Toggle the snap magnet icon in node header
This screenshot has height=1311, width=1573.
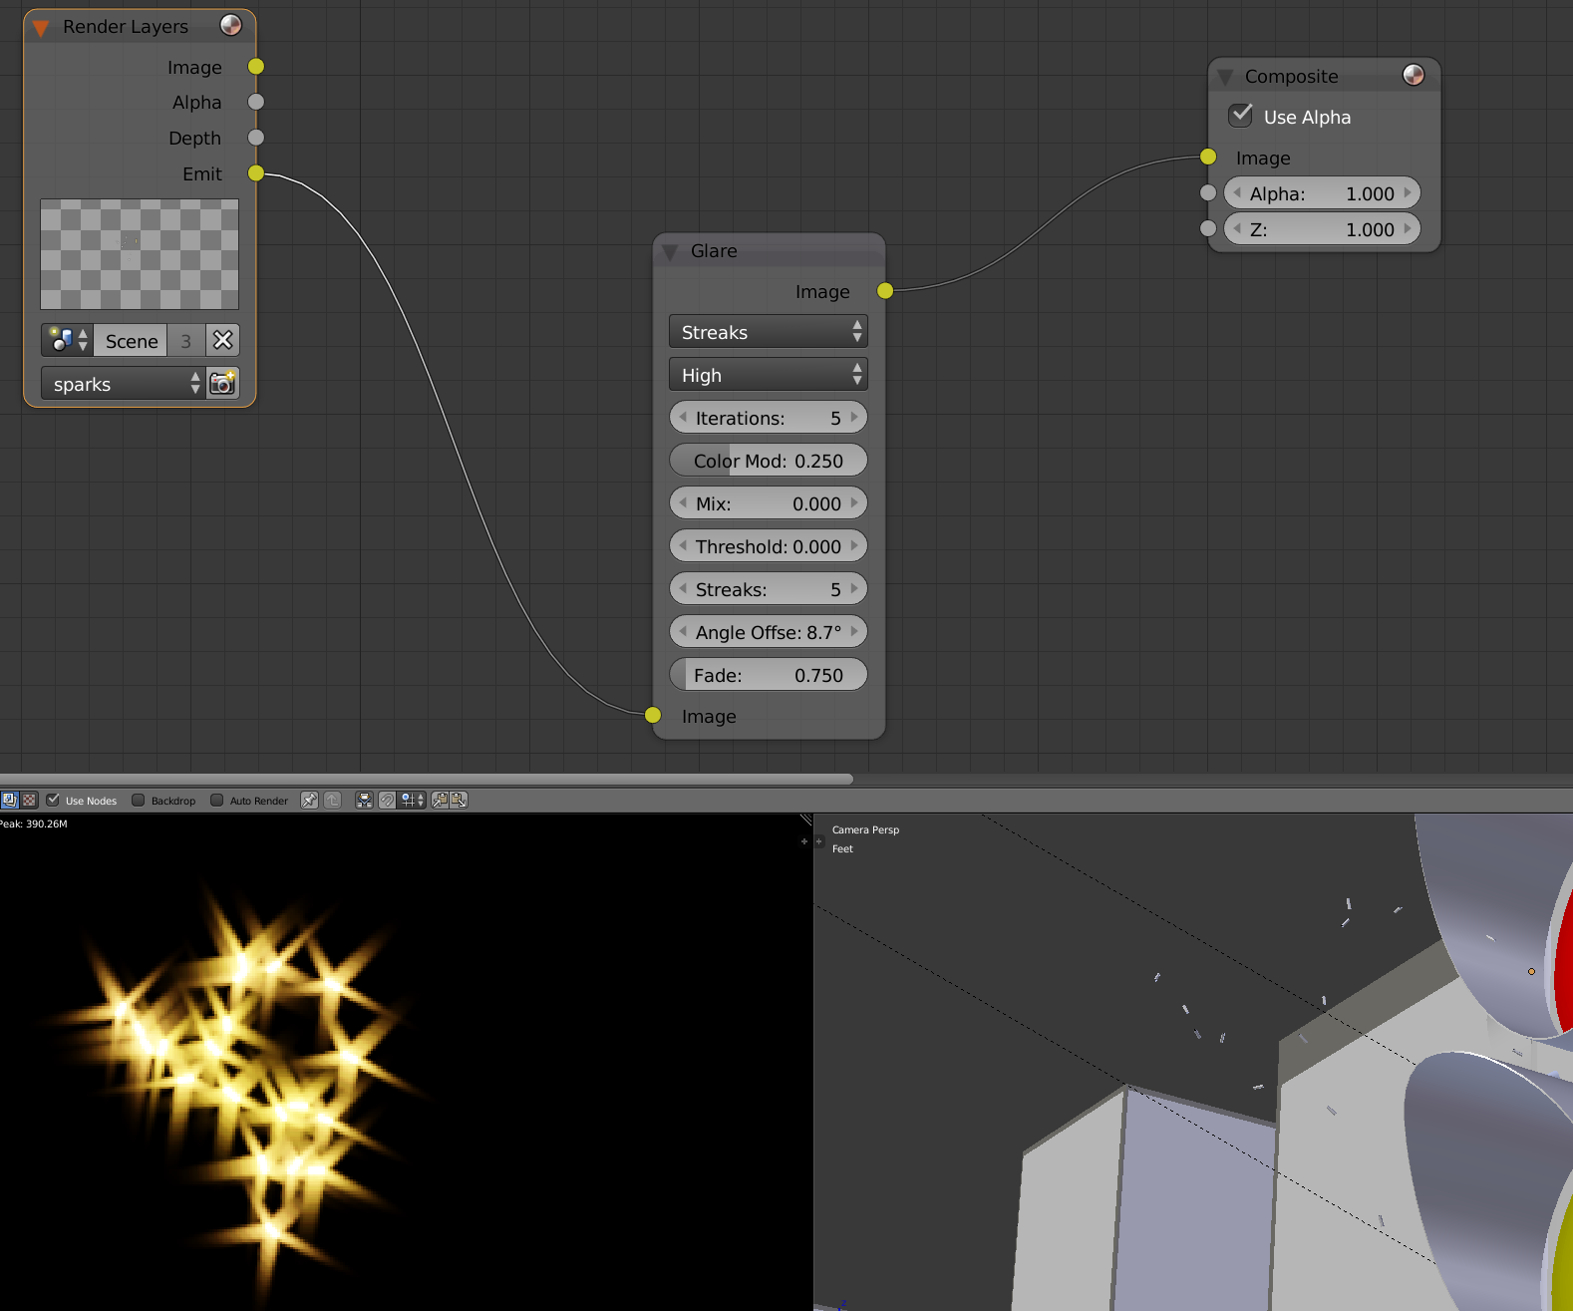387,800
